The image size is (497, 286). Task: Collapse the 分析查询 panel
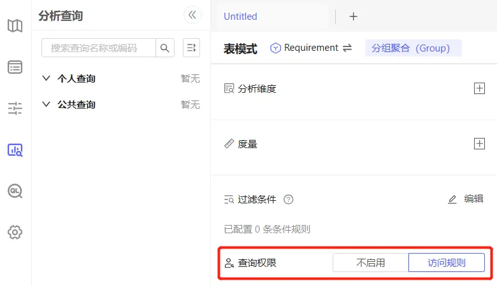coord(192,15)
